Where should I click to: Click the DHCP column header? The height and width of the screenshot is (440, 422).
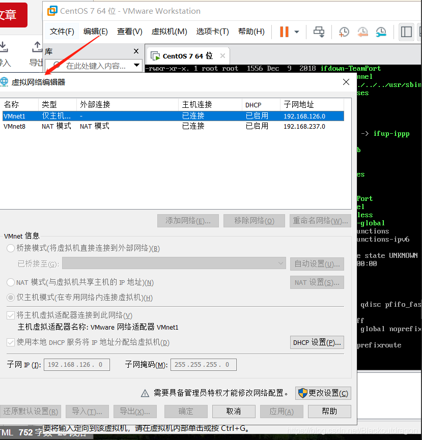(x=261, y=105)
